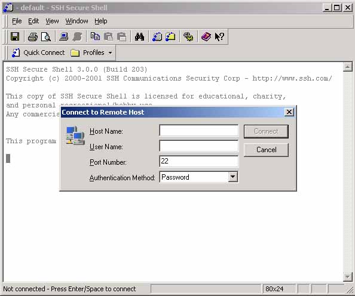Minimize the SSH Secure Shell window
This screenshot has width=355, height=296.
pos(327,8)
